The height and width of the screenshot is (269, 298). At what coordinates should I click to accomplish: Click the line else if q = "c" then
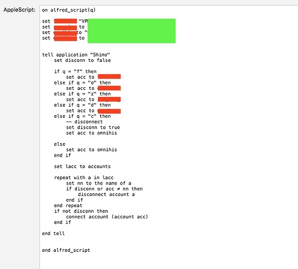click(x=82, y=116)
